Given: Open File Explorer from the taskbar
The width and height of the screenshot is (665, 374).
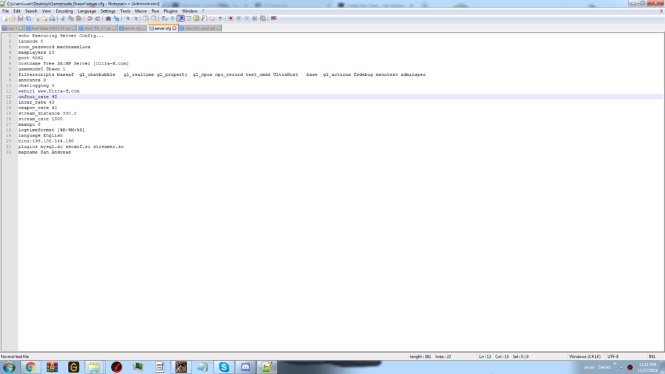Looking at the screenshot, I should pyautogui.click(x=94, y=367).
